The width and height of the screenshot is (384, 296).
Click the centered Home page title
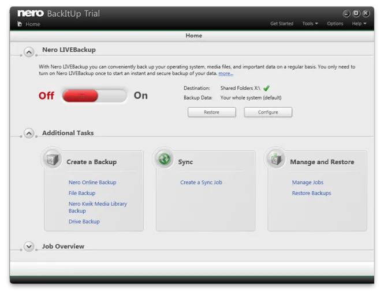click(193, 36)
